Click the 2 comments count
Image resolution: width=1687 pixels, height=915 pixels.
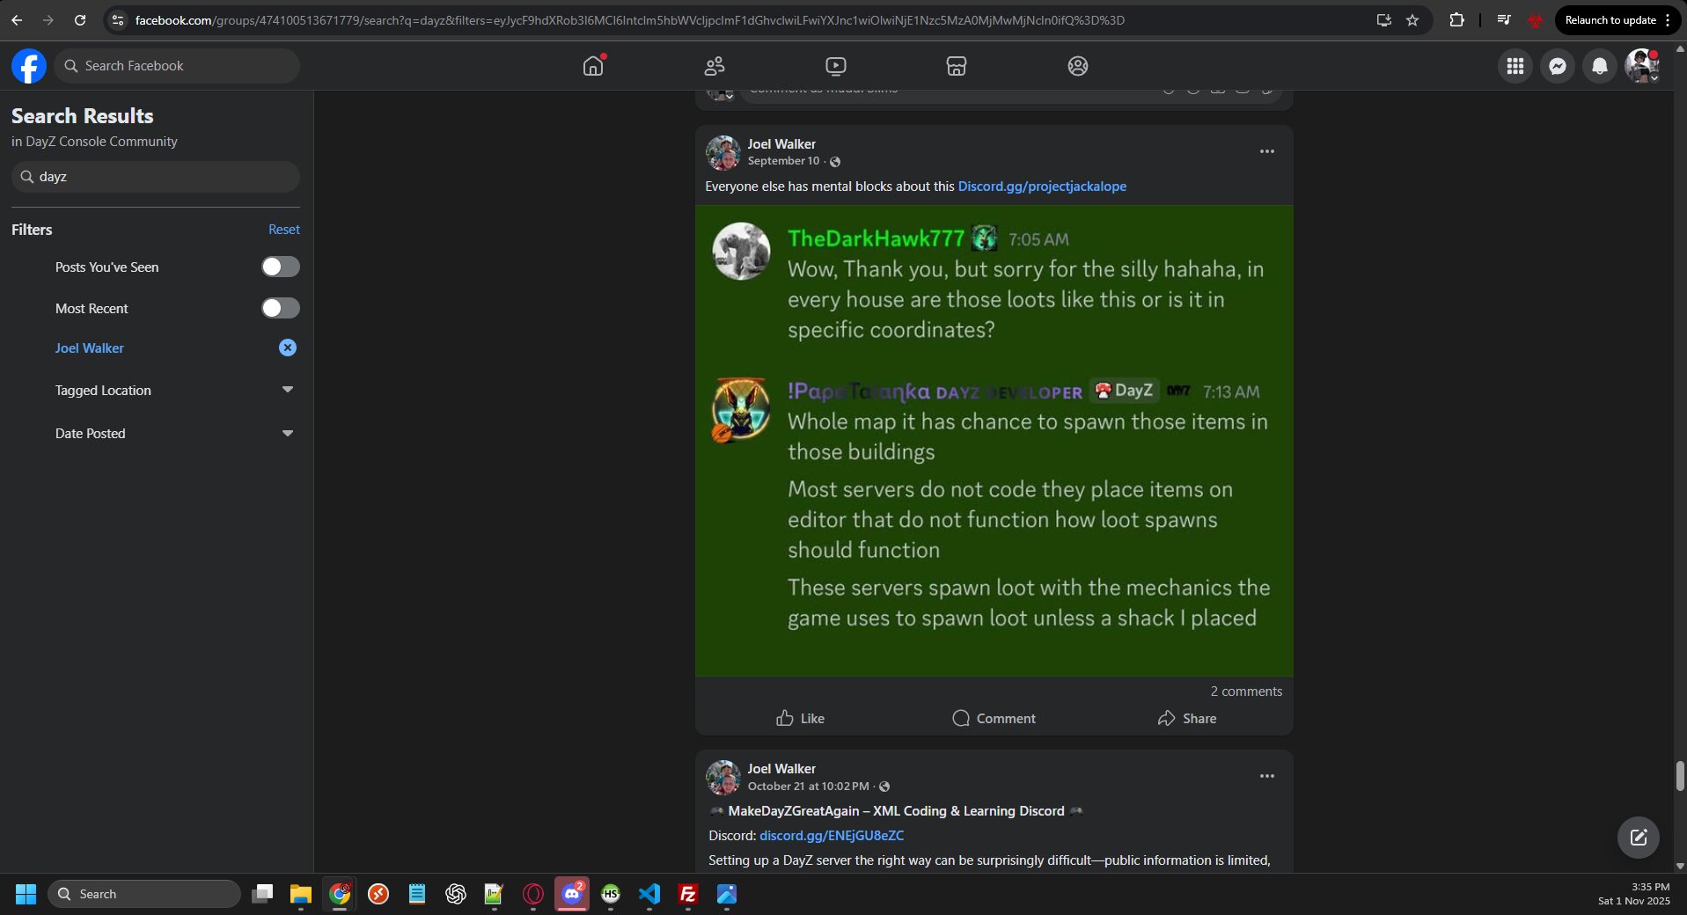[1246, 692]
